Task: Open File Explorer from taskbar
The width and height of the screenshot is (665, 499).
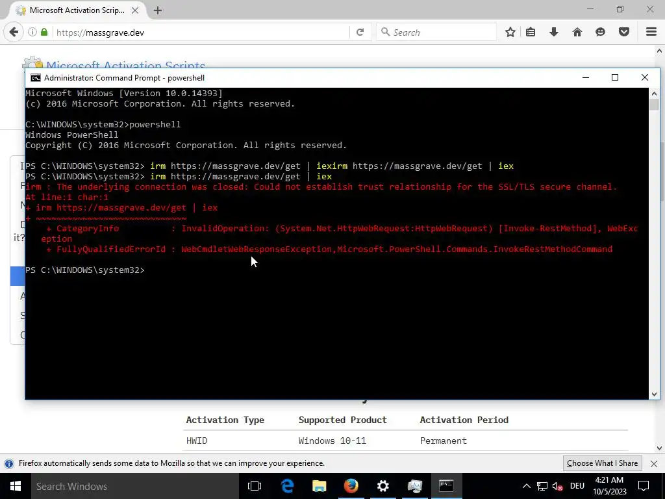Action: (x=319, y=486)
